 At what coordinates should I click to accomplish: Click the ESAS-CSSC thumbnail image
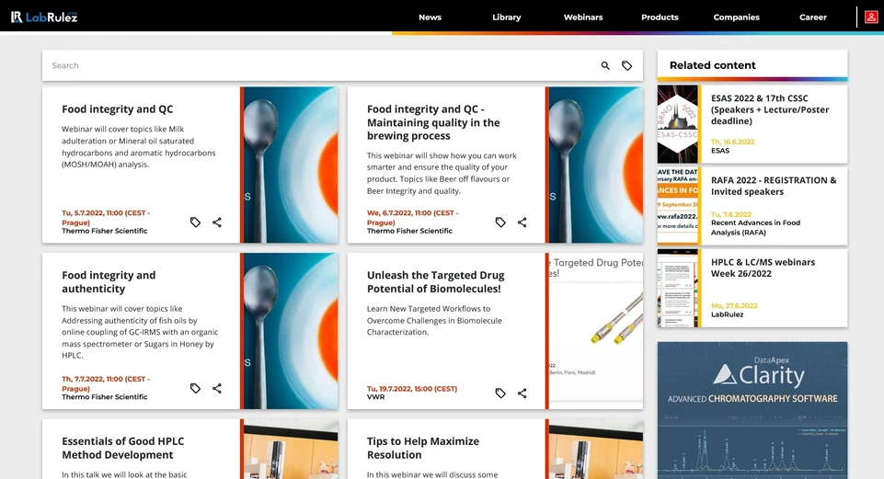[678, 124]
